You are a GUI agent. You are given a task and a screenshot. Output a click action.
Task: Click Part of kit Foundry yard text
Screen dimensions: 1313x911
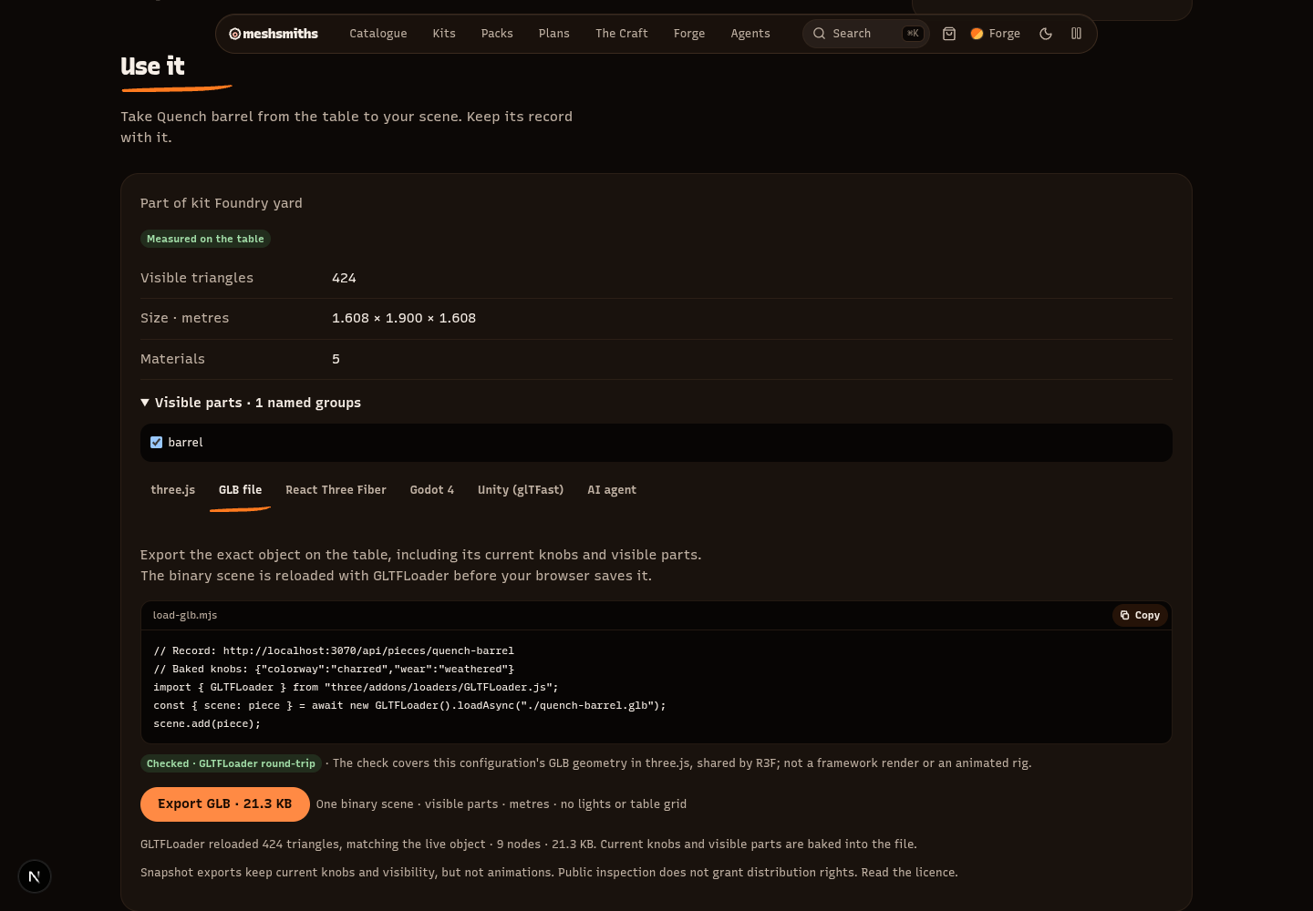click(x=222, y=203)
